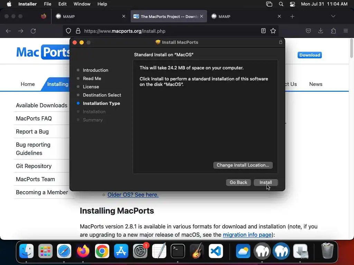Open MacPorts FAQ sidebar link
Viewport: 354px width, 265px height.
pyautogui.click(x=34, y=118)
